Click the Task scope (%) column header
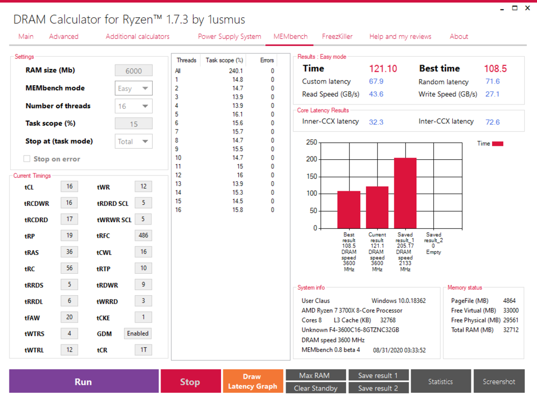The height and width of the screenshot is (404, 537). click(224, 60)
